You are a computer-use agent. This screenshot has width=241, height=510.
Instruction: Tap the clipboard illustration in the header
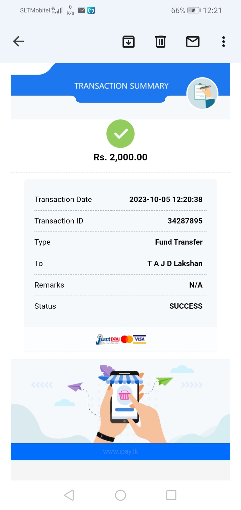tap(202, 93)
